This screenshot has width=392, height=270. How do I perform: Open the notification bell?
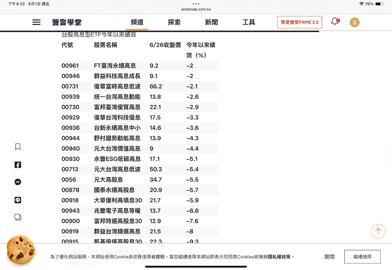click(x=335, y=22)
